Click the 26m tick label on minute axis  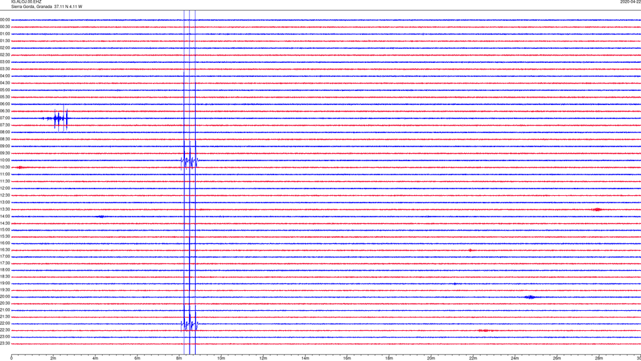557,358
